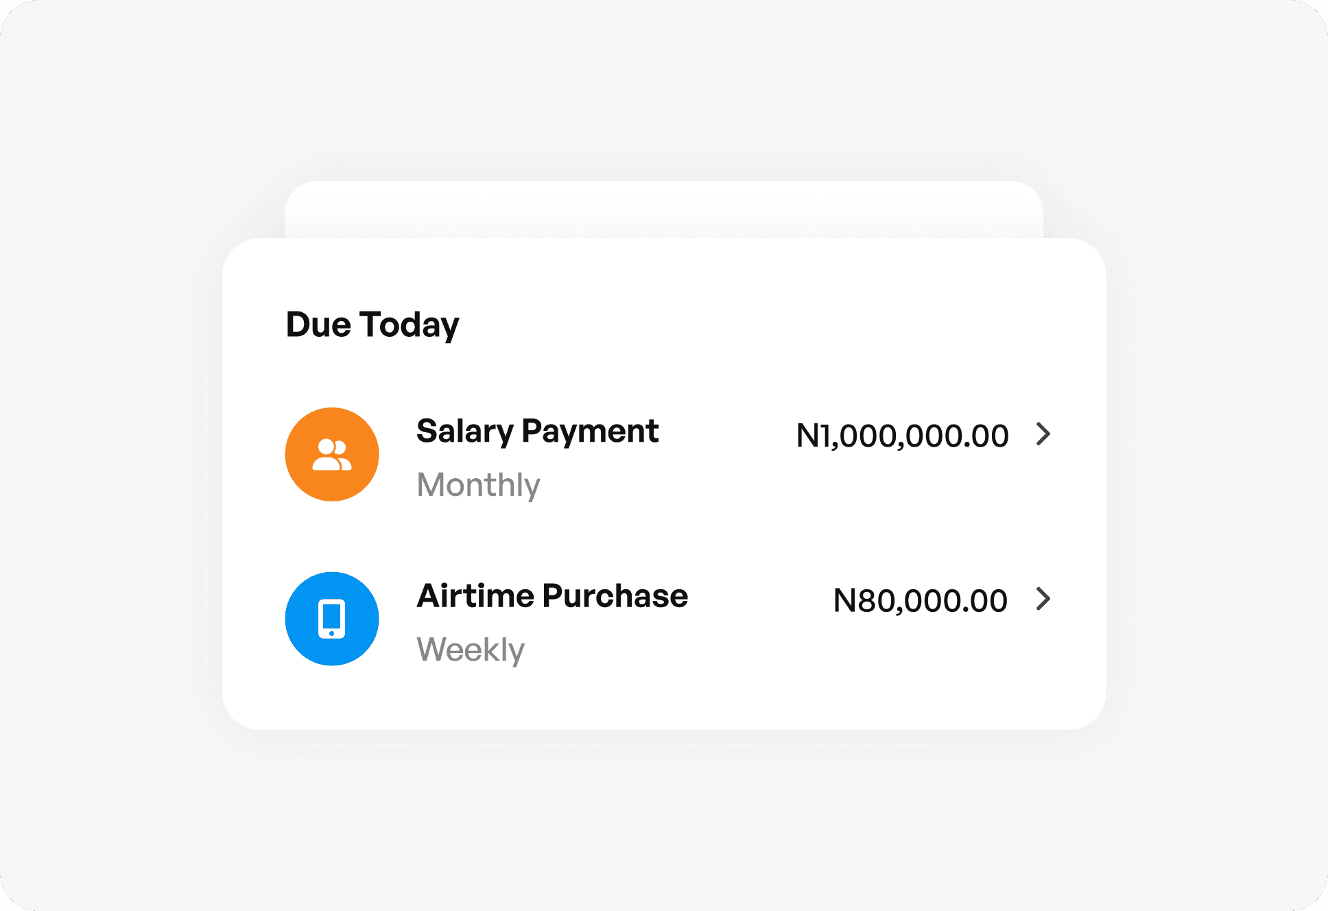Bring forward the card stacked behind Due Today

click(x=664, y=209)
